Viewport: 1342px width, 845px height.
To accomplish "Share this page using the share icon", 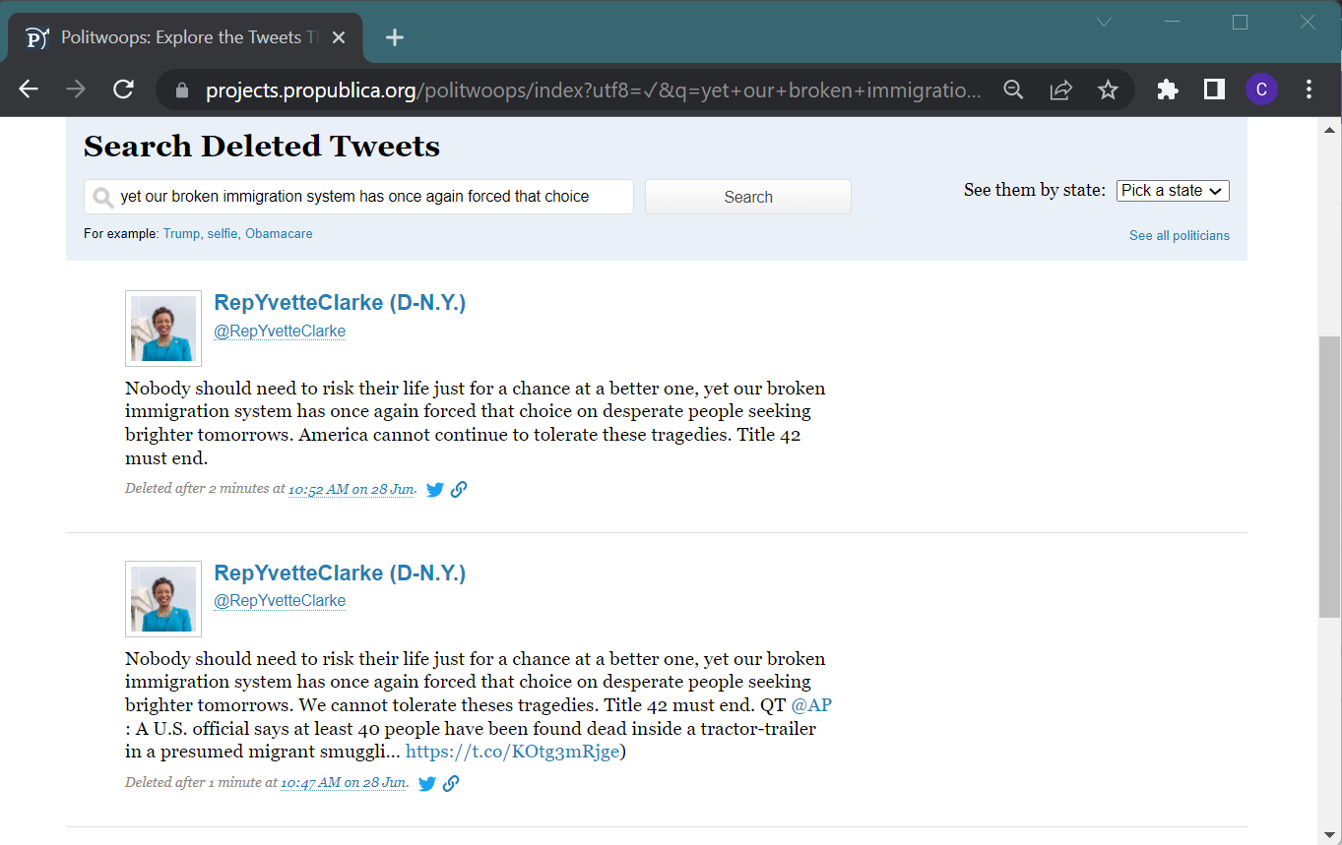I will (1060, 91).
